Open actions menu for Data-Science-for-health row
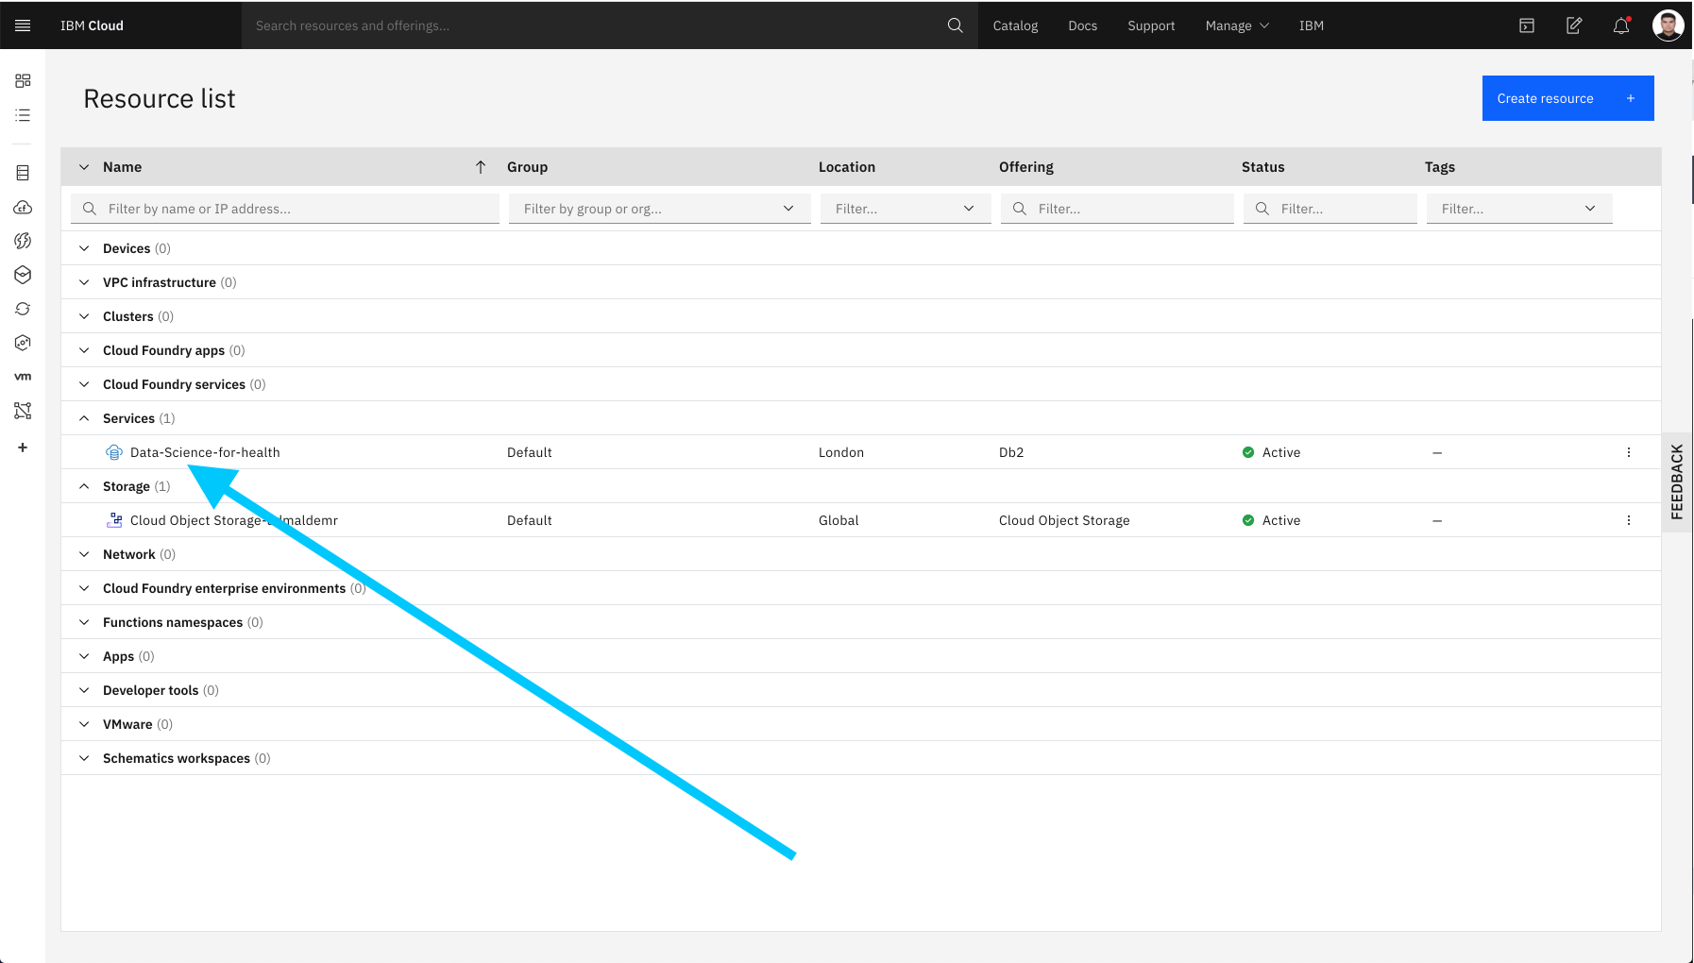This screenshot has height=963, width=1694. 1629,452
